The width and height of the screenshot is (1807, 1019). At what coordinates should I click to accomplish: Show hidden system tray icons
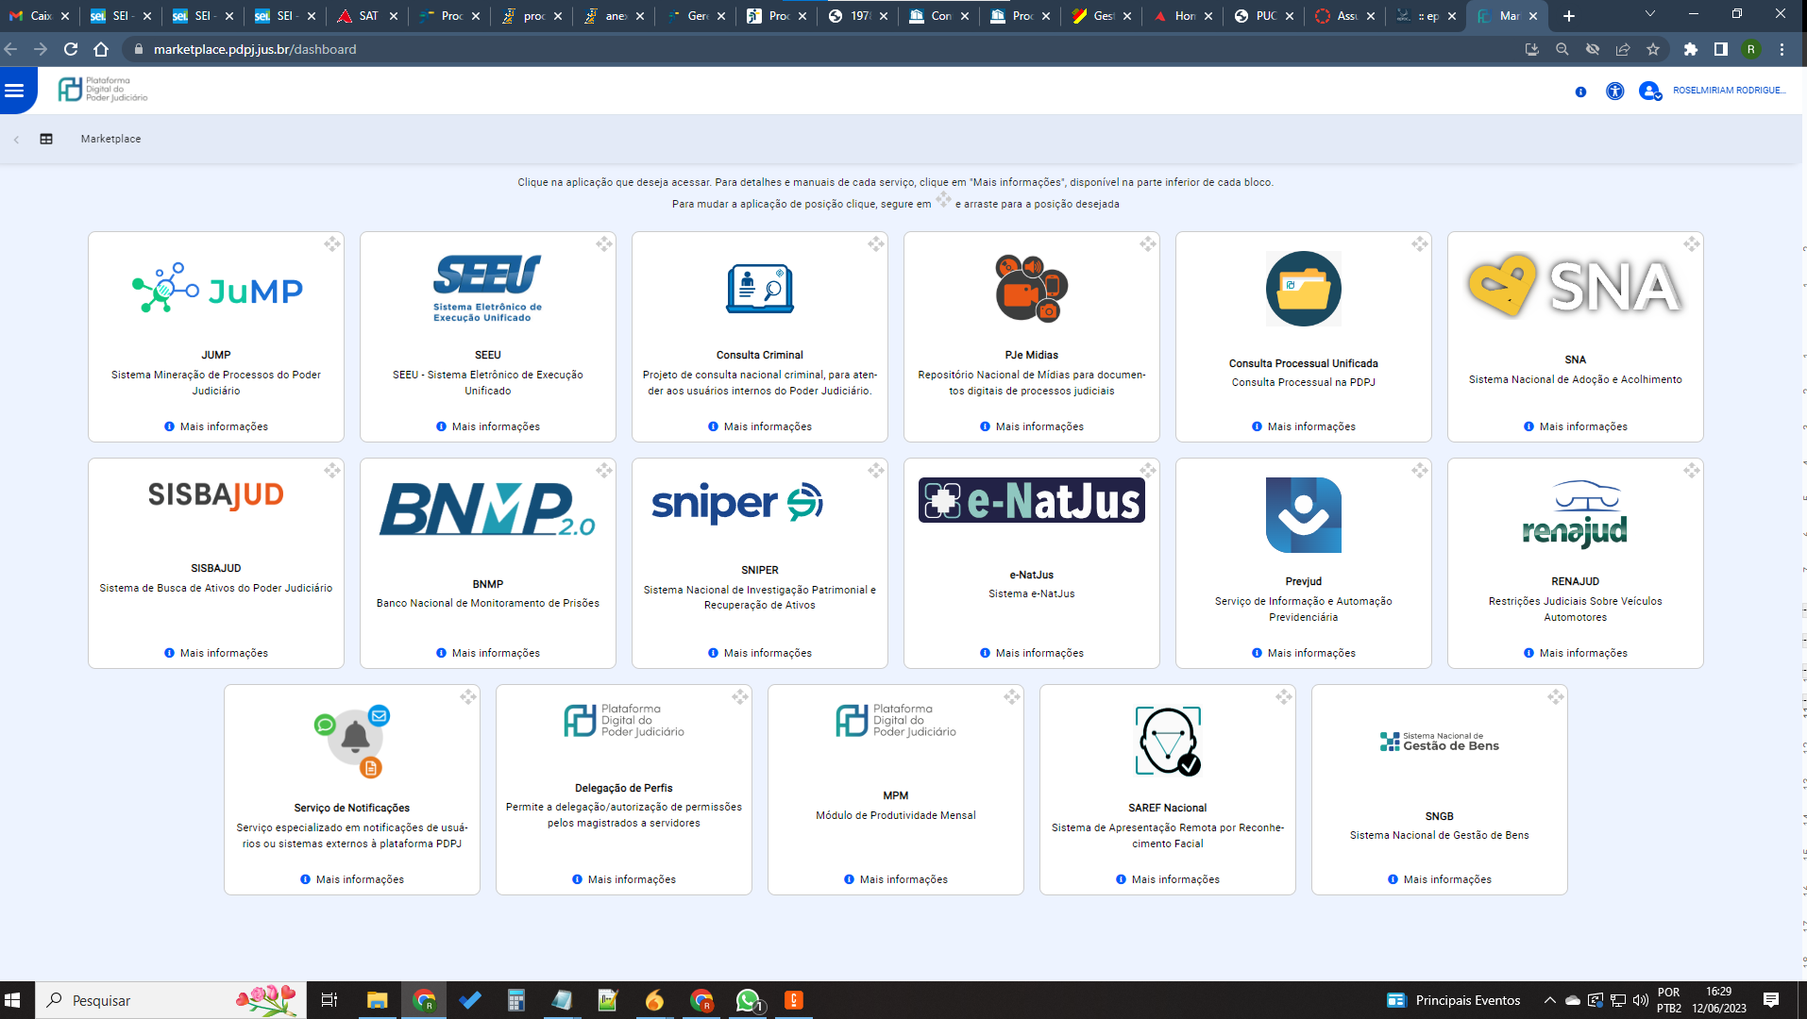tap(1549, 1000)
